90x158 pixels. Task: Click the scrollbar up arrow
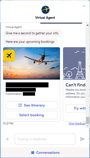click(88, 25)
